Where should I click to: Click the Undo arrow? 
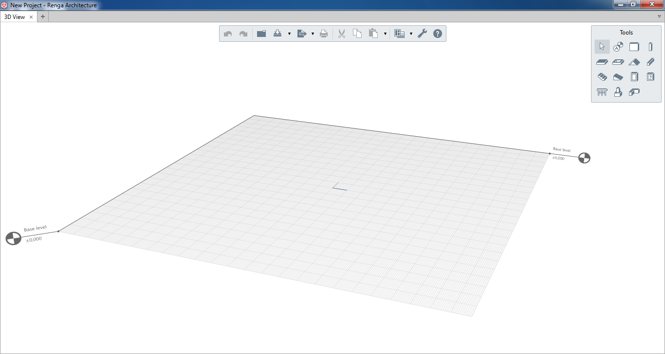pyautogui.click(x=228, y=34)
